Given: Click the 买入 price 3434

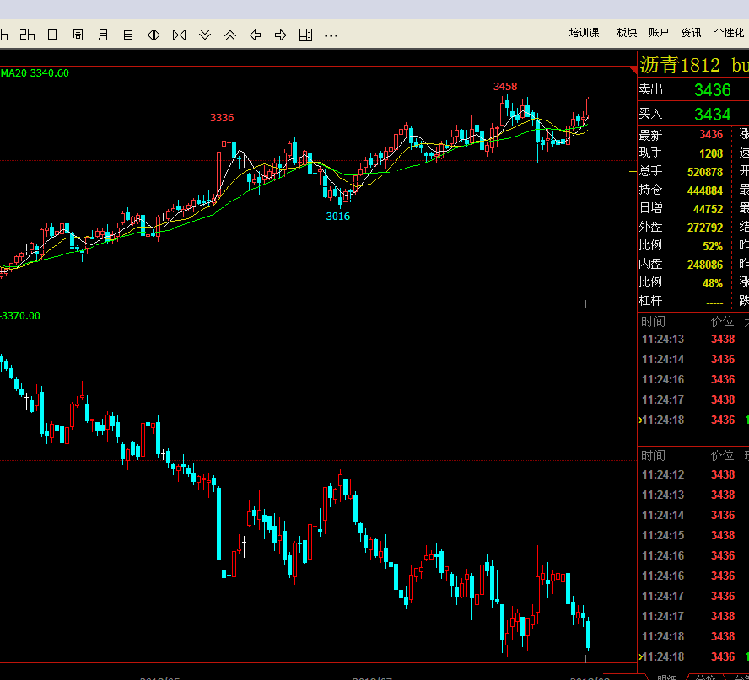Looking at the screenshot, I should [712, 114].
